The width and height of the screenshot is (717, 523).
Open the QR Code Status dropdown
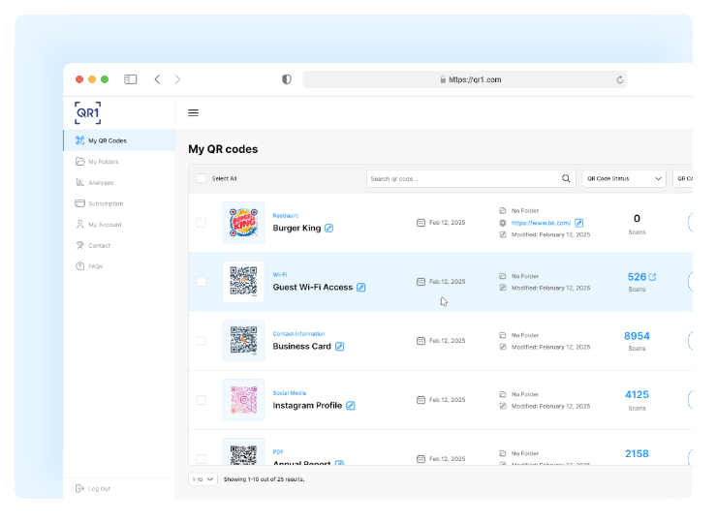coord(623,179)
